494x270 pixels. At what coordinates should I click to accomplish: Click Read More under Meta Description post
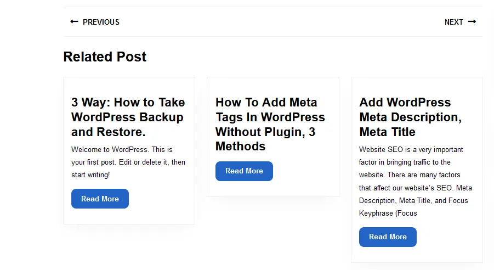pos(388,237)
